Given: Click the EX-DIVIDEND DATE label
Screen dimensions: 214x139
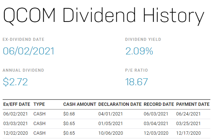Looking at the screenshot, I should tap(24, 39).
